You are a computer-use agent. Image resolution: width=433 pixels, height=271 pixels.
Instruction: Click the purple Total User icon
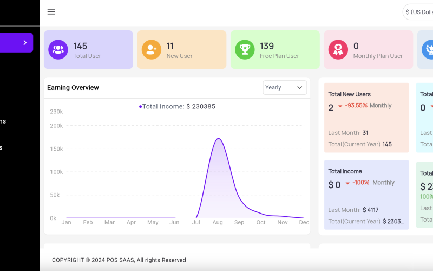tap(58, 50)
